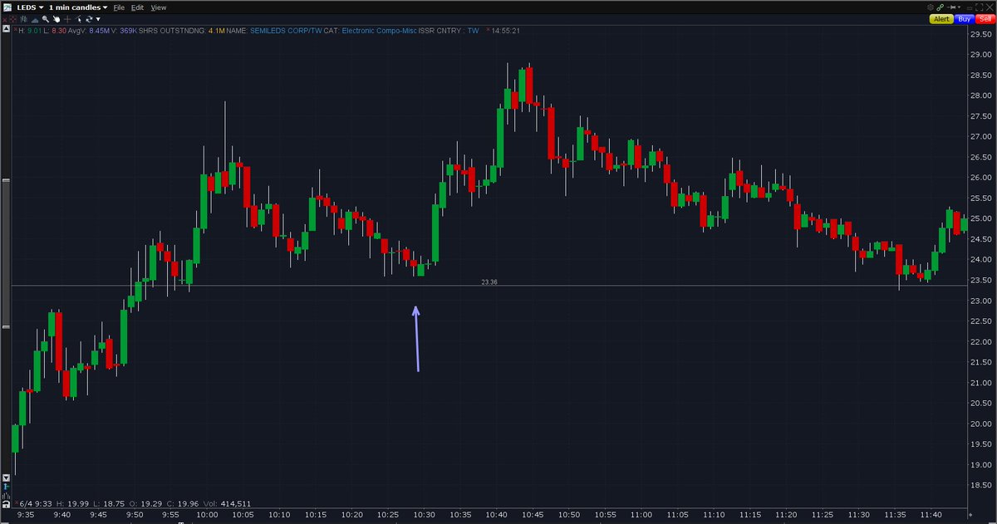Open the Edit menu
Screen dimensions: 997x524
coord(137,7)
